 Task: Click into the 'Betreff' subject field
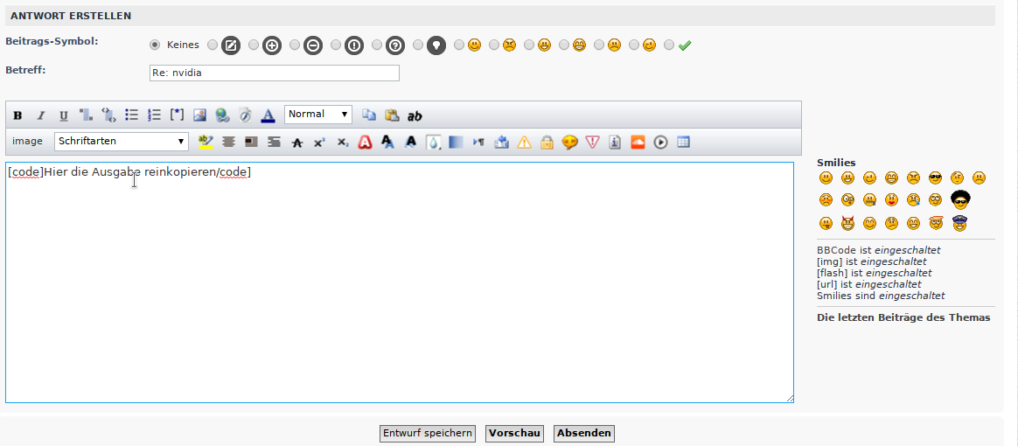275,73
